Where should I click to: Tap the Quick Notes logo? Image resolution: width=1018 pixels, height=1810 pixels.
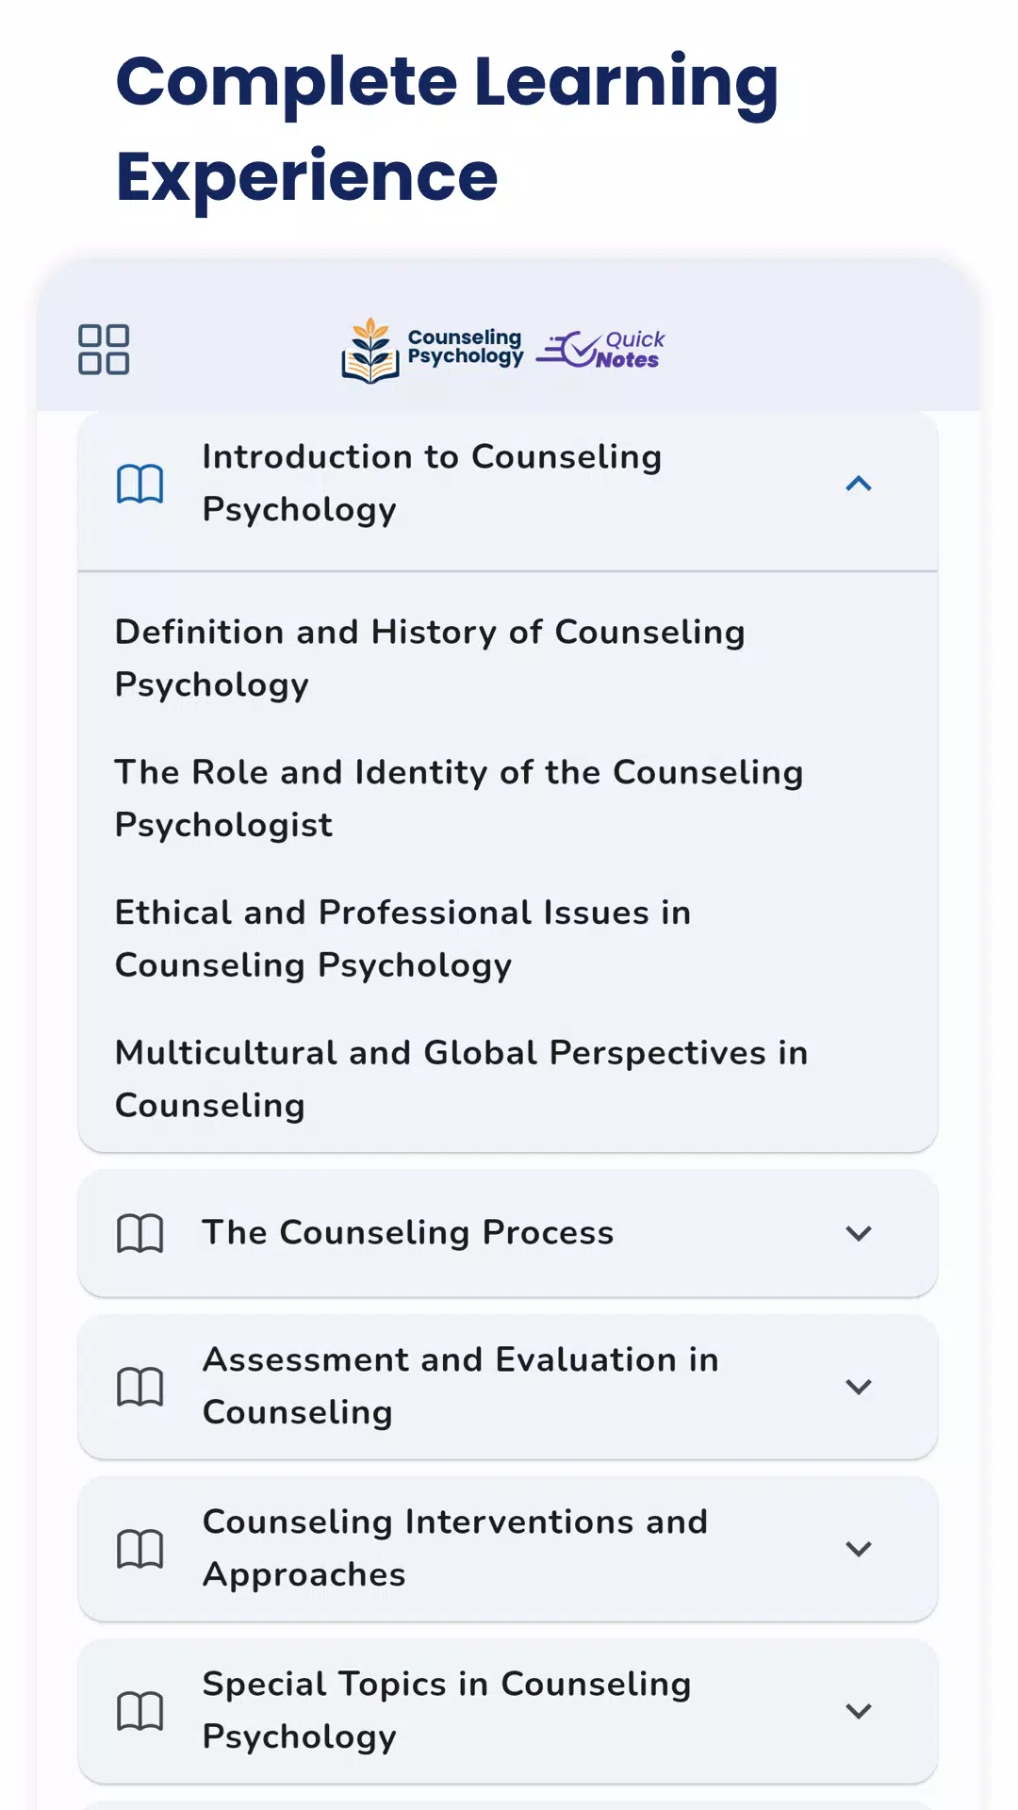[x=600, y=350]
